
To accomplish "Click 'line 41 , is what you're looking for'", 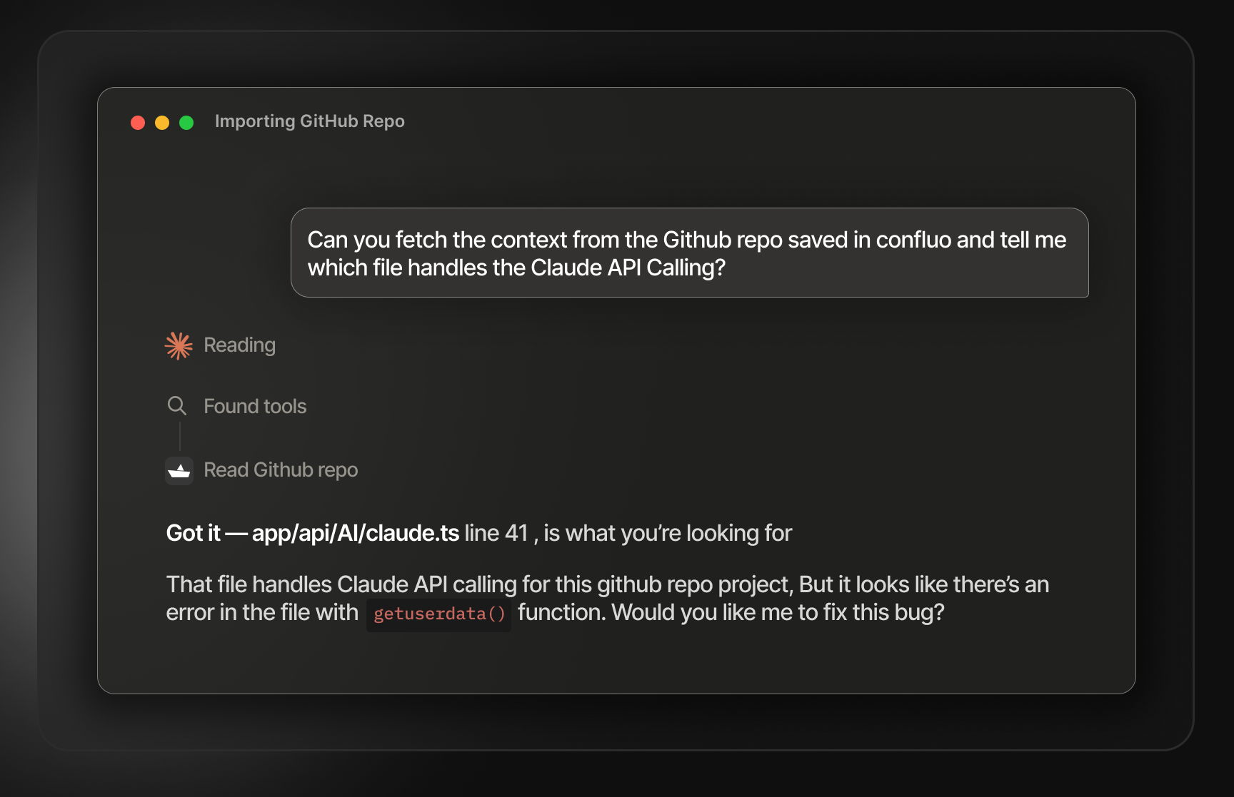I will click(x=628, y=533).
